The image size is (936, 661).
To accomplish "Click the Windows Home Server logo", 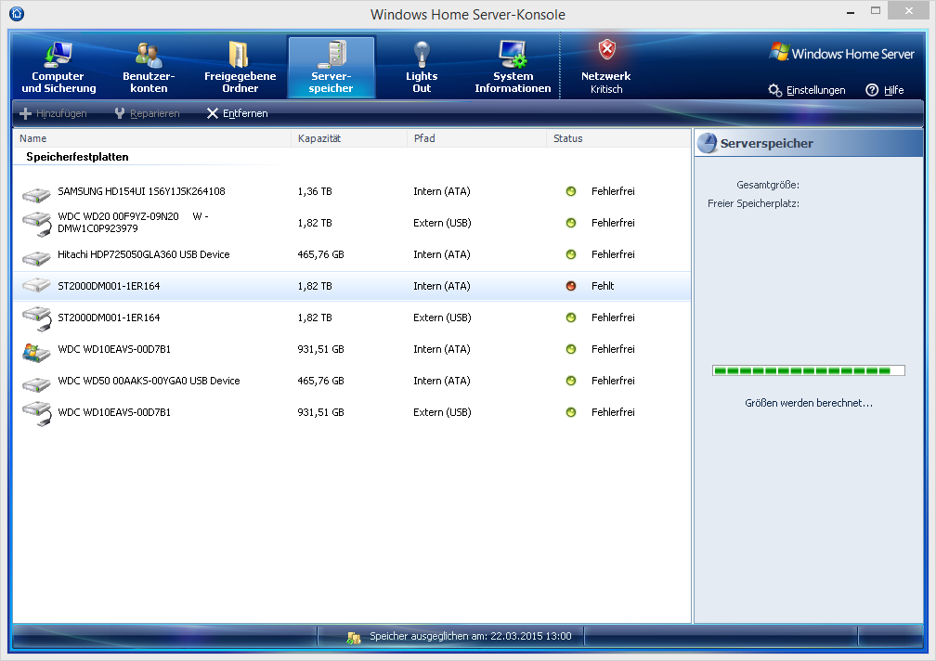I will coord(842,53).
